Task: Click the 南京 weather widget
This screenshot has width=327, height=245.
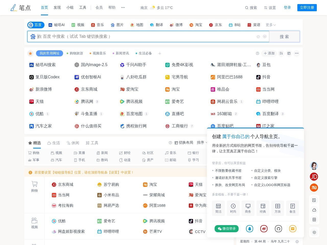Action: tap(157, 8)
